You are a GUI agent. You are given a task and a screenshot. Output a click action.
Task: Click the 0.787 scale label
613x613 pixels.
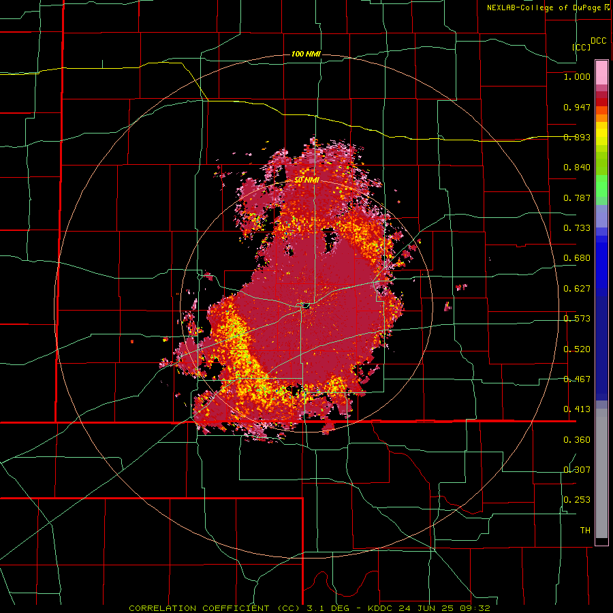(x=577, y=198)
